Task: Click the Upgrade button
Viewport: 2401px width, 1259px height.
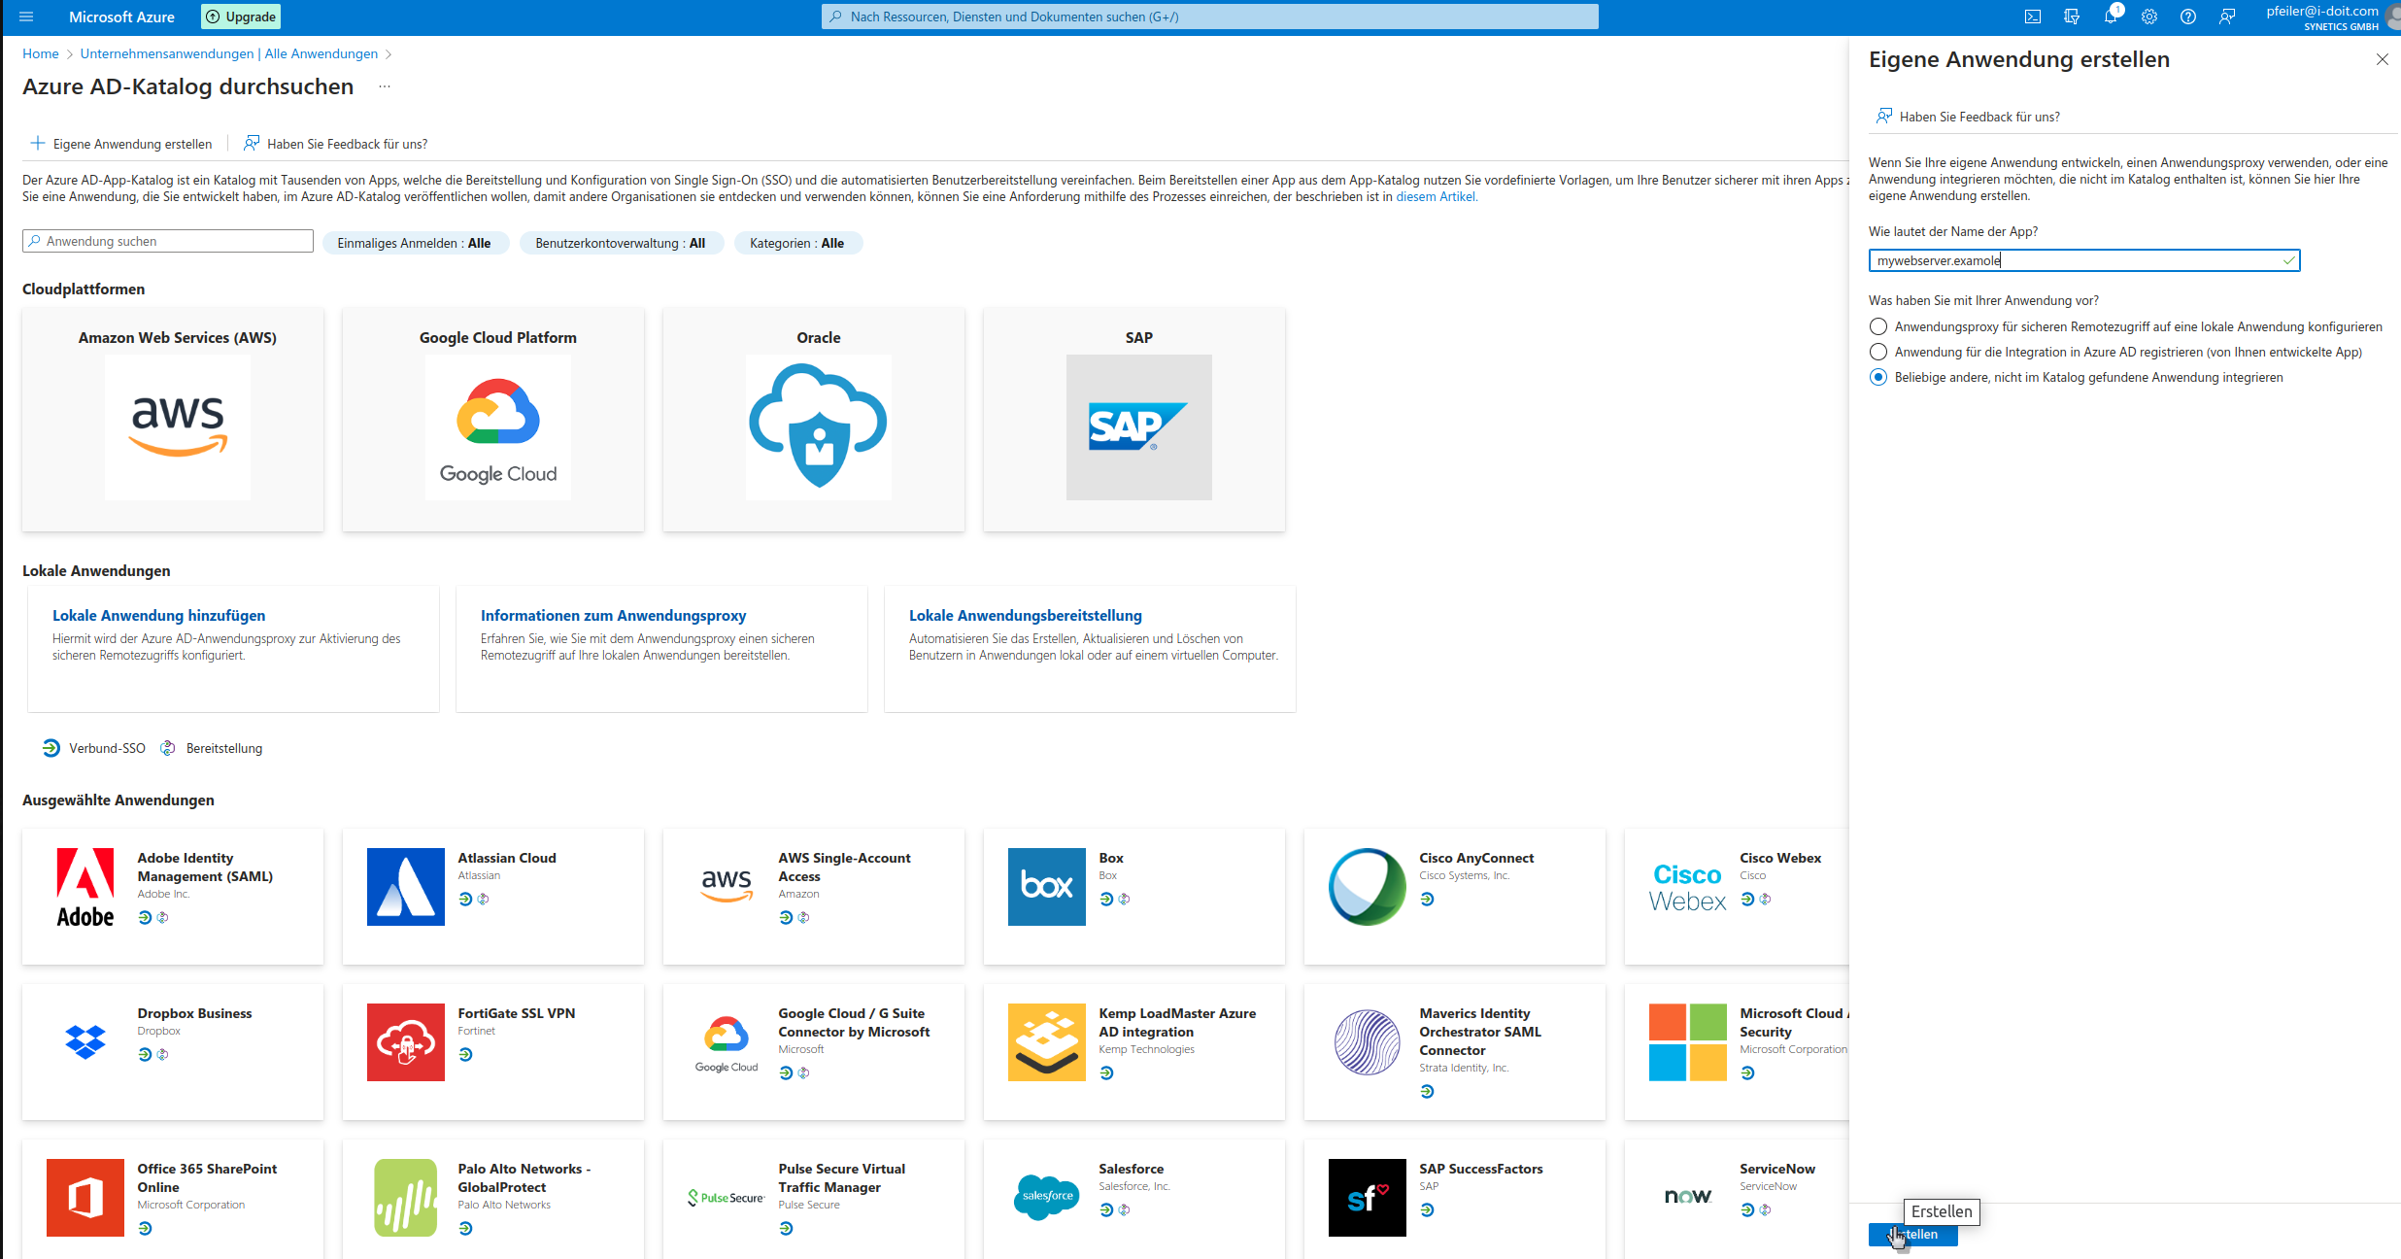Action: tap(241, 17)
